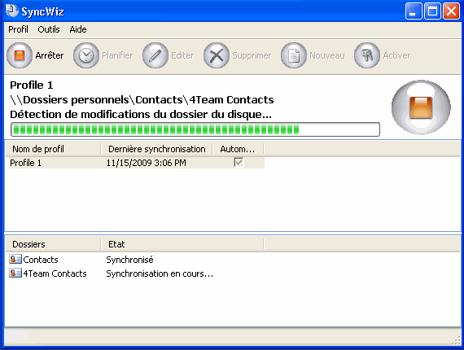Click the Activer text label
Image resolution: width=464 pixels, height=350 pixels.
pyautogui.click(x=396, y=55)
